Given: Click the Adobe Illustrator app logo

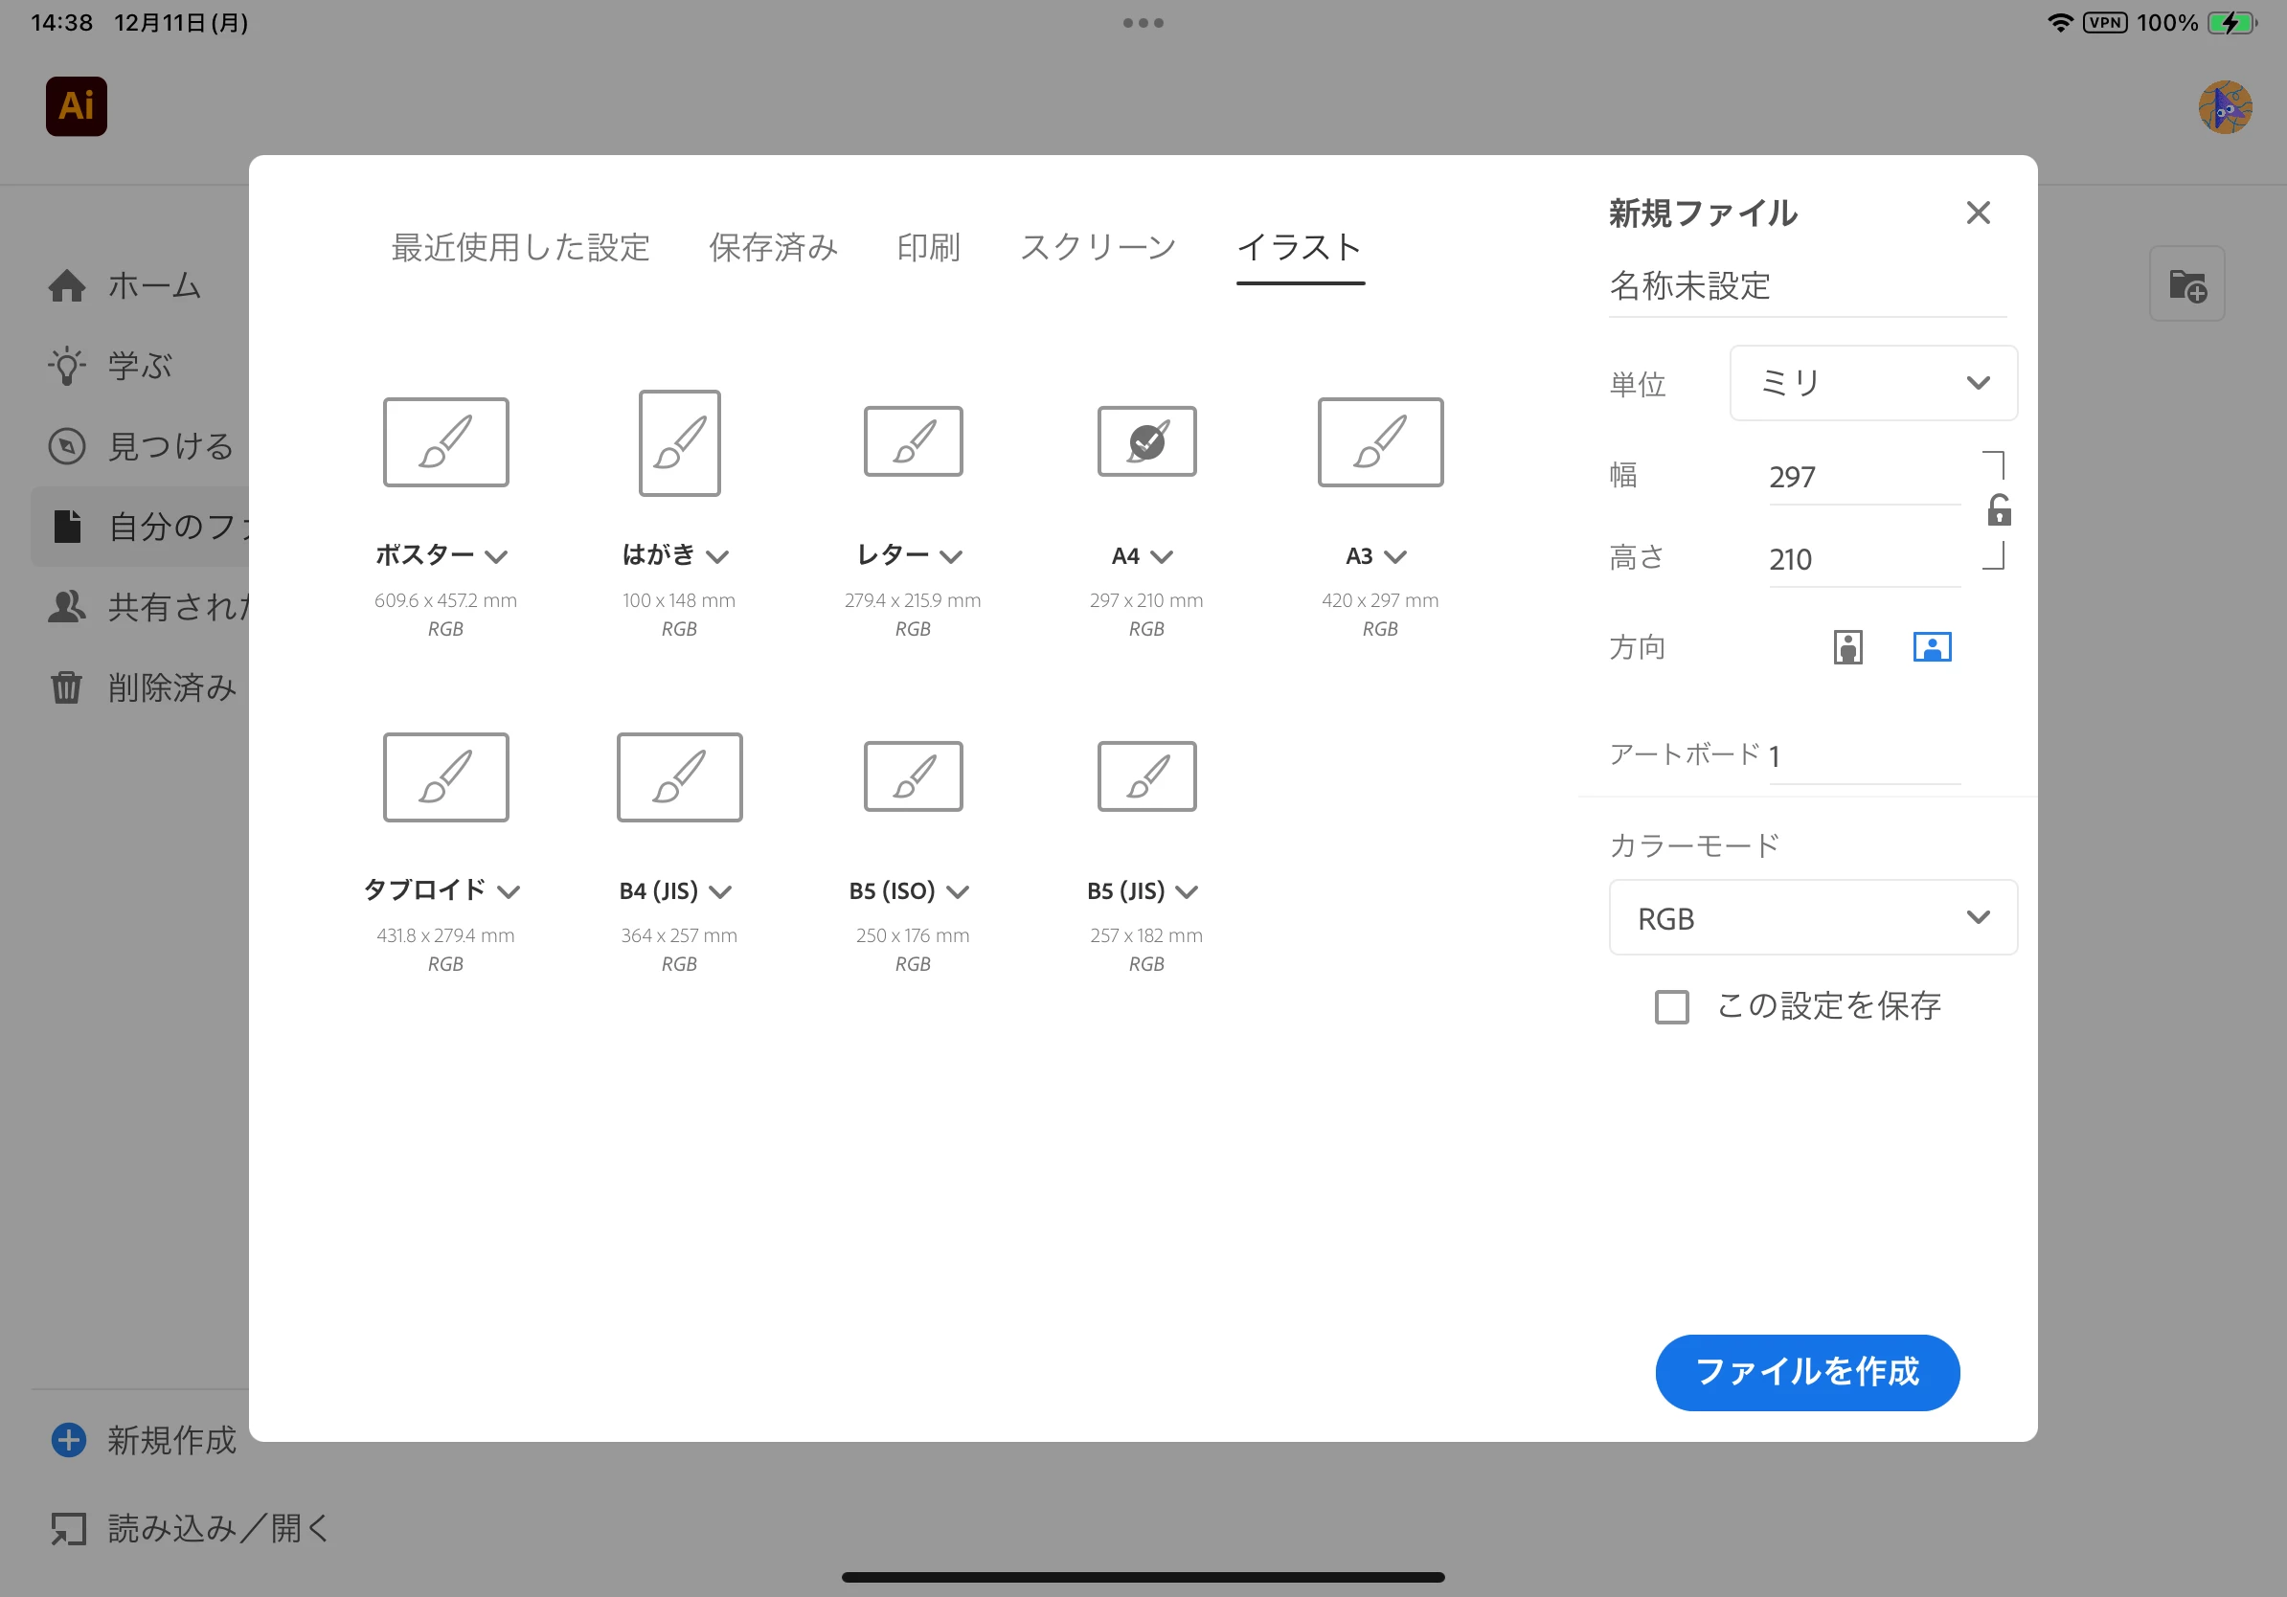Looking at the screenshot, I should [76, 105].
